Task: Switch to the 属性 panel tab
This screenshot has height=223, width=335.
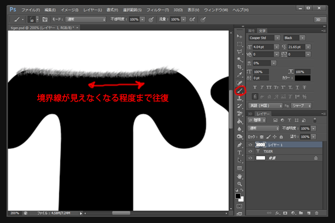Action: (x=252, y=31)
